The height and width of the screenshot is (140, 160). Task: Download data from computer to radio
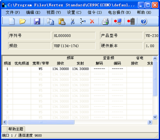pos(131,21)
